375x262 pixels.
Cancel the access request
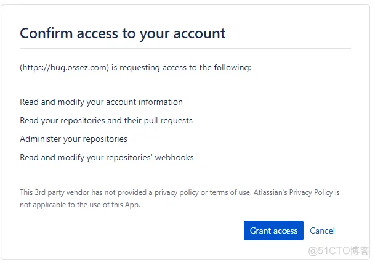[322, 231]
